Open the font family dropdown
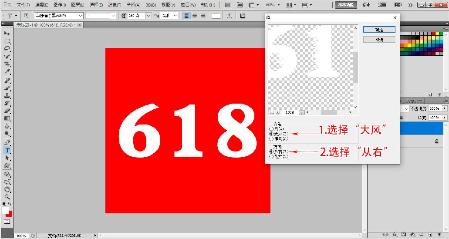The image size is (449, 239). [x=80, y=16]
